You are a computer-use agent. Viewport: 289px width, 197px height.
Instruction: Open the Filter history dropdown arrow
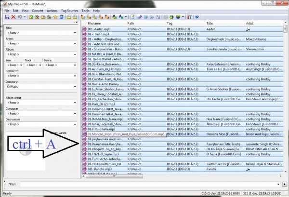pyautogui.click(x=278, y=184)
